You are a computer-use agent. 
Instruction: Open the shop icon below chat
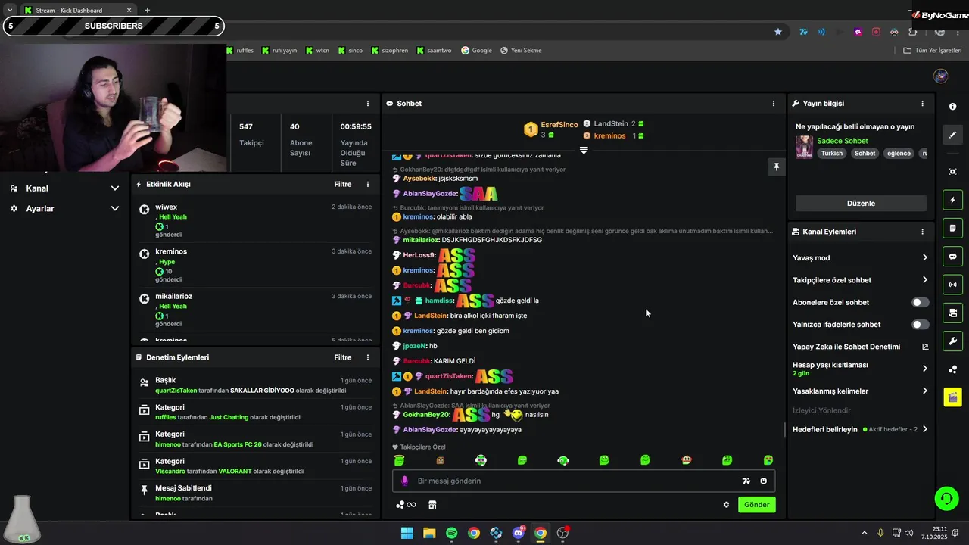[432, 505]
